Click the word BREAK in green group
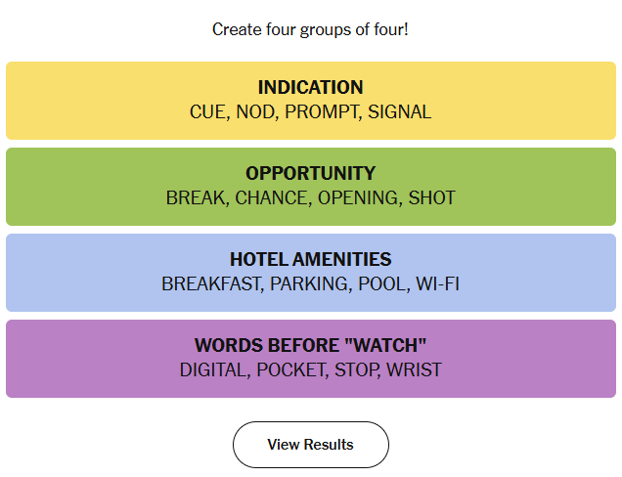The height and width of the screenshot is (477, 622). [x=196, y=197]
